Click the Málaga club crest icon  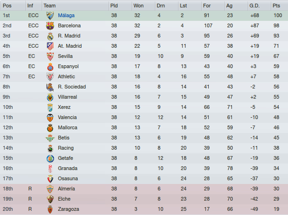pos(50,16)
